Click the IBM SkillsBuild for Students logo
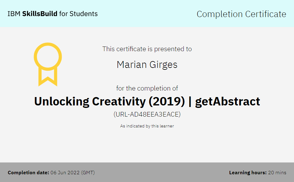The height and width of the screenshot is (182, 294). tap(53, 14)
